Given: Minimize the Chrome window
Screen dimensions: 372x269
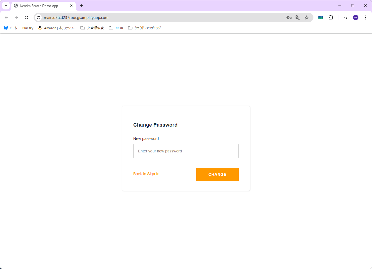Looking at the screenshot, I should click(x=340, y=6).
